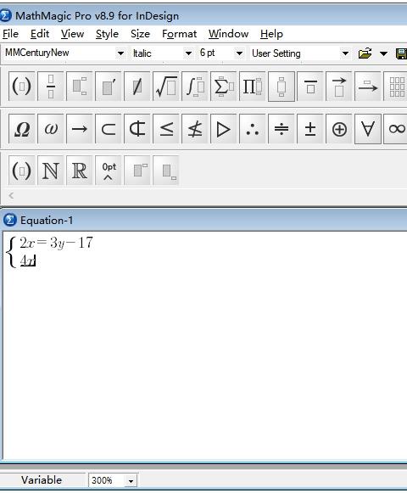Image resolution: width=407 pixels, height=493 pixels.
Task: Open the uppercase Greek Omega palette
Action: 22,129
